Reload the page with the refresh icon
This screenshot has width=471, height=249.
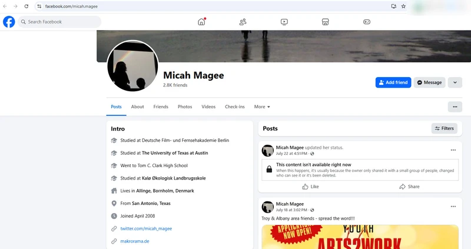click(x=26, y=6)
